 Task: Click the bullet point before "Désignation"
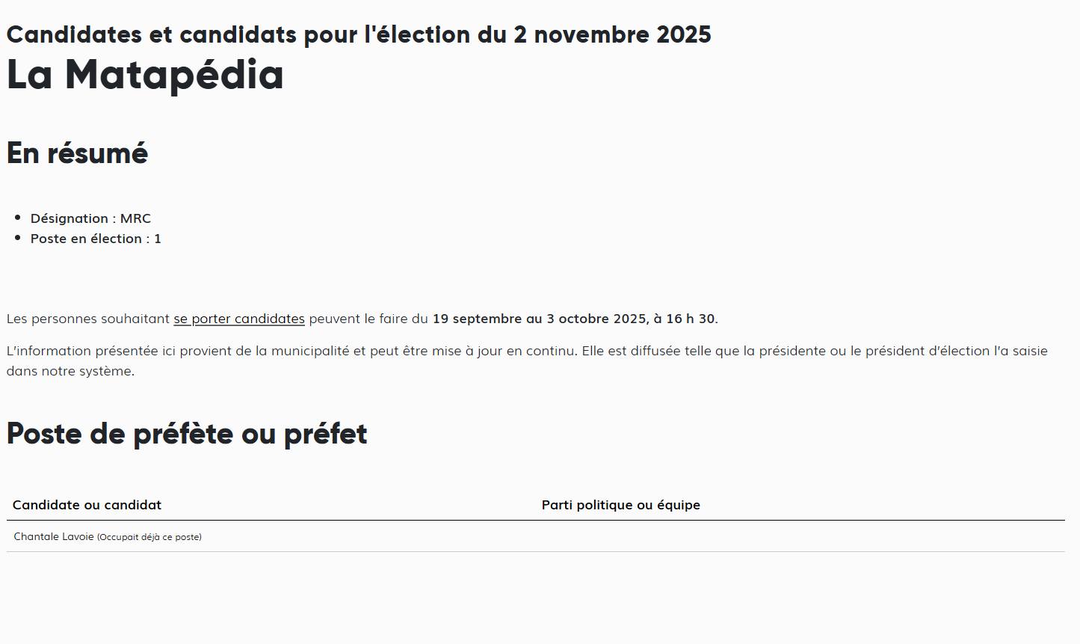[x=18, y=218]
